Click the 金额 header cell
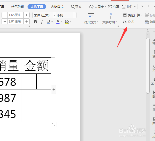The width and height of the screenshot is (155, 141). coord(36,66)
